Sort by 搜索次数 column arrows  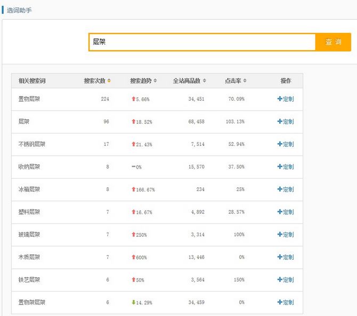coord(109,81)
